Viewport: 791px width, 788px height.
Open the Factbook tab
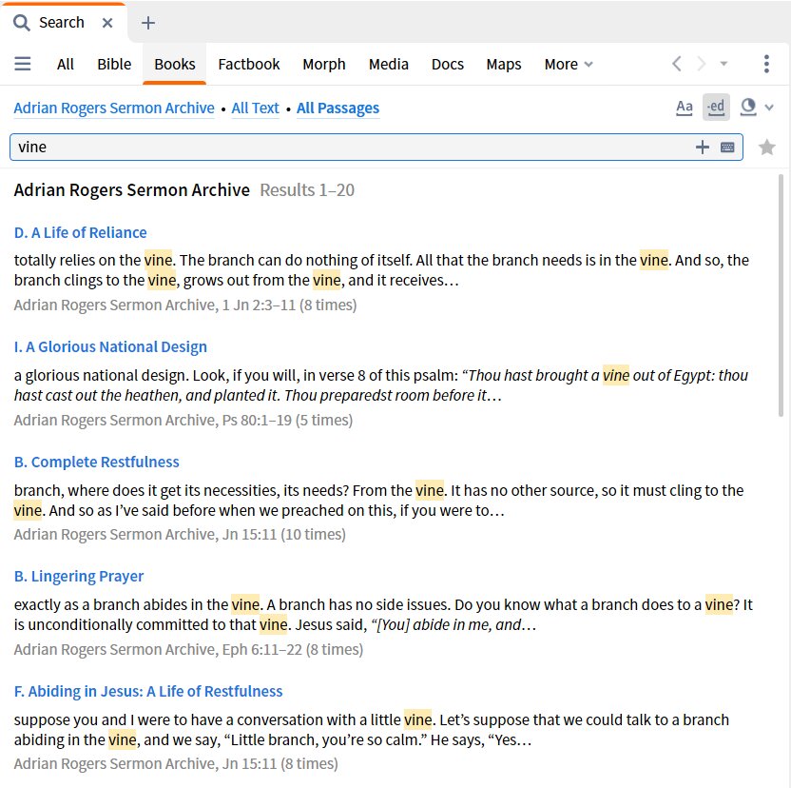249,64
